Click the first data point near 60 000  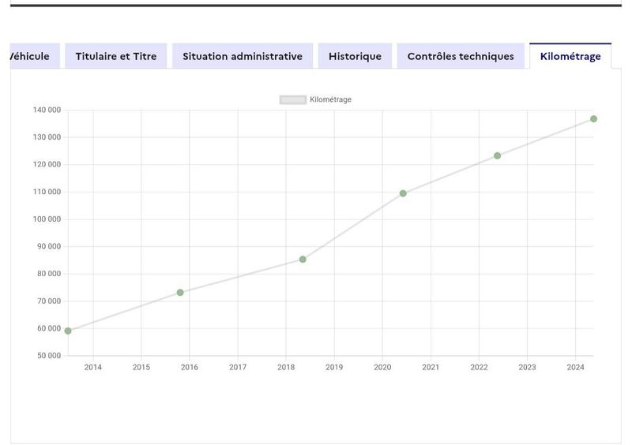68,331
